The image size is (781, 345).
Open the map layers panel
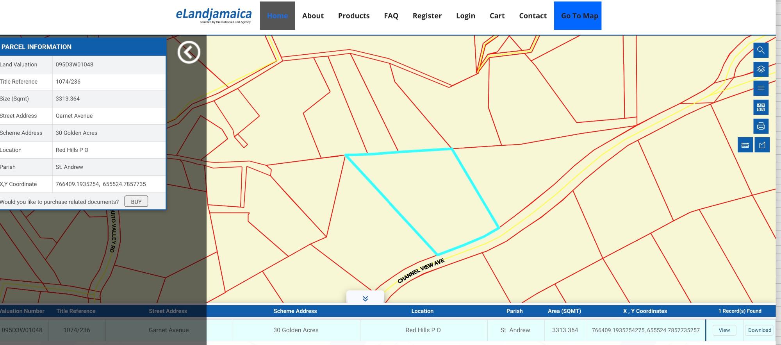coord(761,70)
